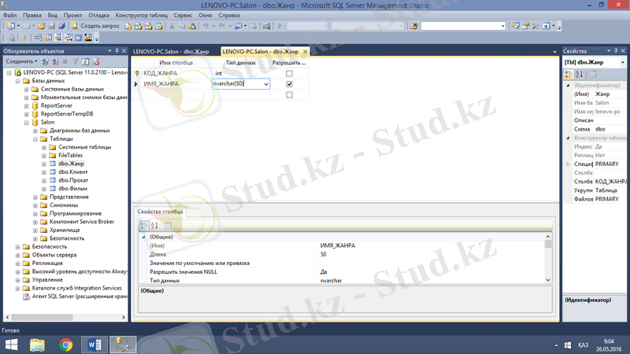The image size is (630, 354).
Task: Open File Explorer from the taskbar
Action: point(37,345)
